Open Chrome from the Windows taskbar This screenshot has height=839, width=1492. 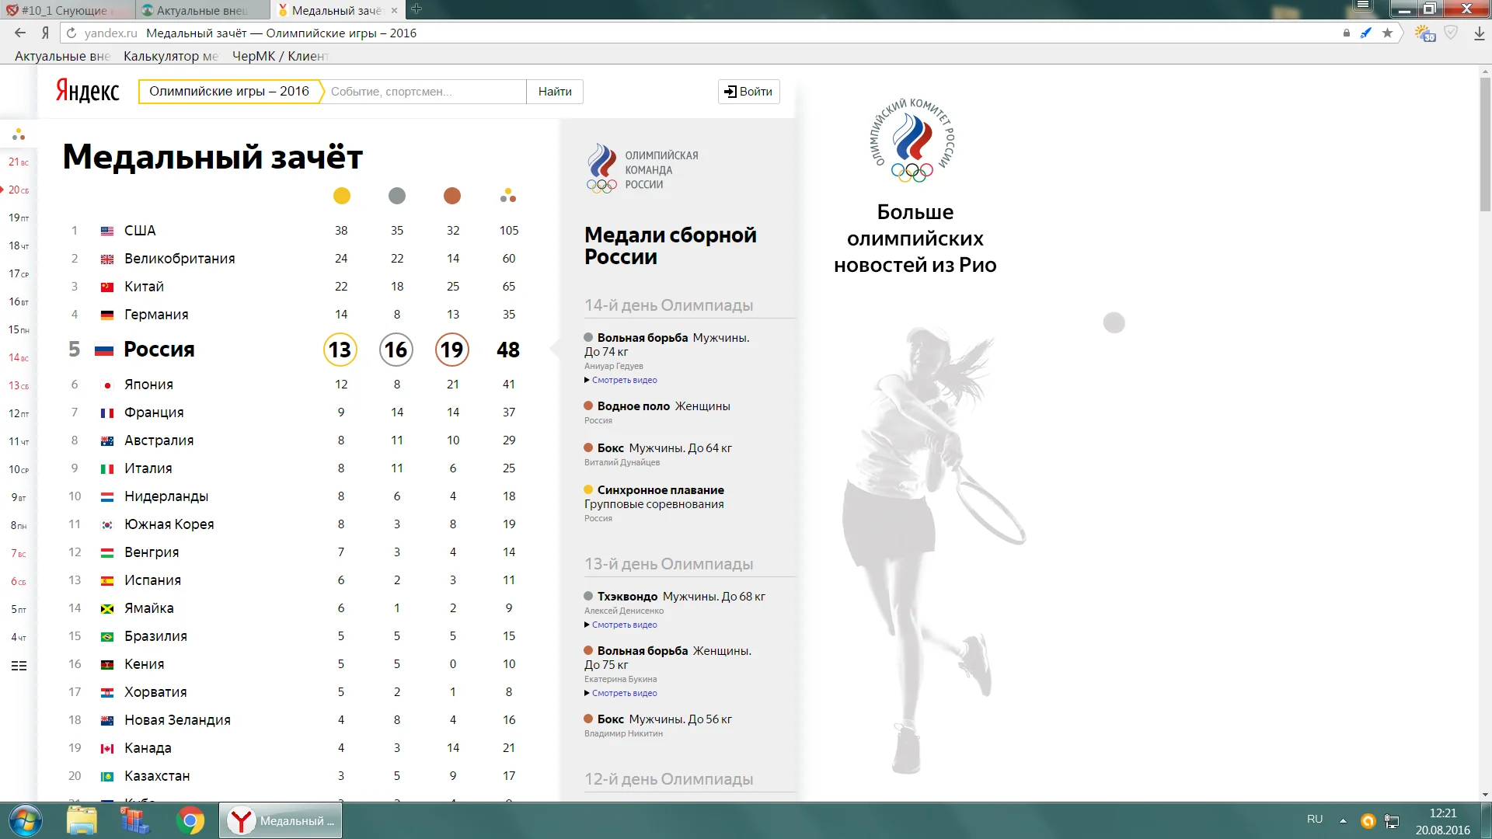[x=190, y=820]
